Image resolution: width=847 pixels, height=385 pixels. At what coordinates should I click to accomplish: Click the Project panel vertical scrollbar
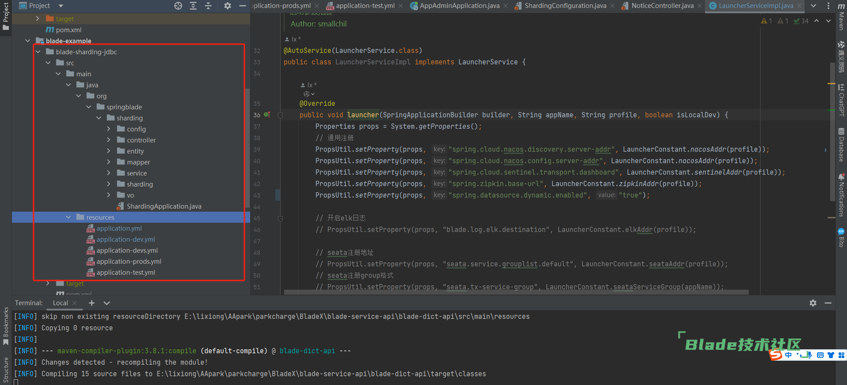(x=247, y=148)
